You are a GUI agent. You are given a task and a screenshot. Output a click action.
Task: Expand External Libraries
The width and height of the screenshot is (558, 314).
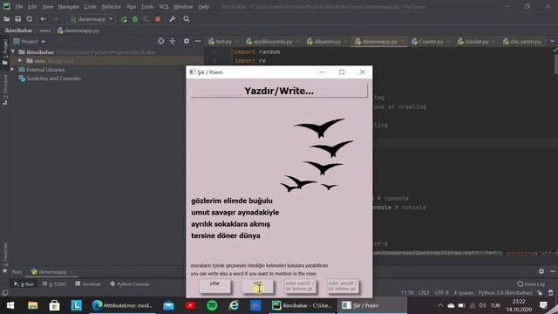click(x=13, y=70)
